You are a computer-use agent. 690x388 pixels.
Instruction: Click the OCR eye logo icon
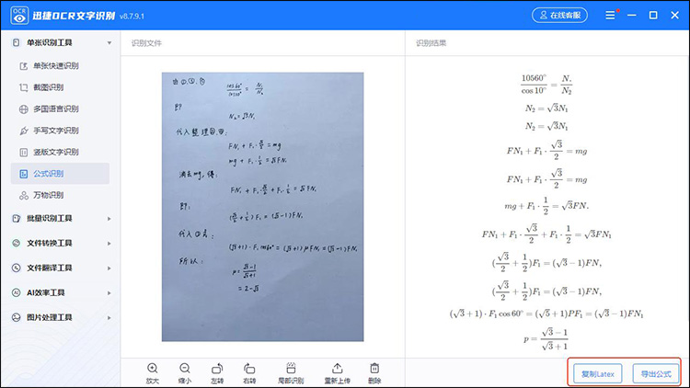click(19, 16)
